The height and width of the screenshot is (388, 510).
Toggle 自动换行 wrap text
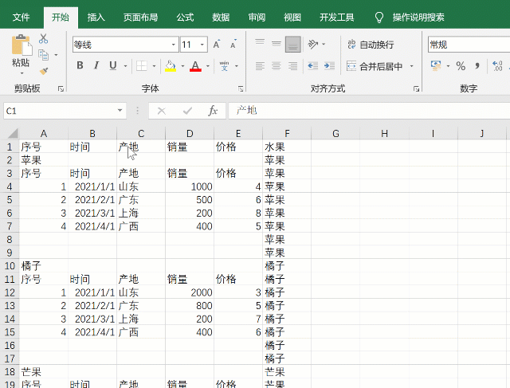pos(370,45)
